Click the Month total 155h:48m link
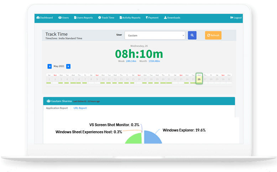 point(154,61)
